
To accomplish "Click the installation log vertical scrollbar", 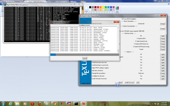I will click(118, 40).
